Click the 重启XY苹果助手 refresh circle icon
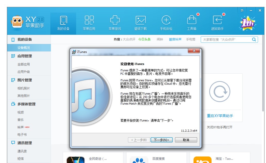266x163 pixels. [x=220, y=91]
